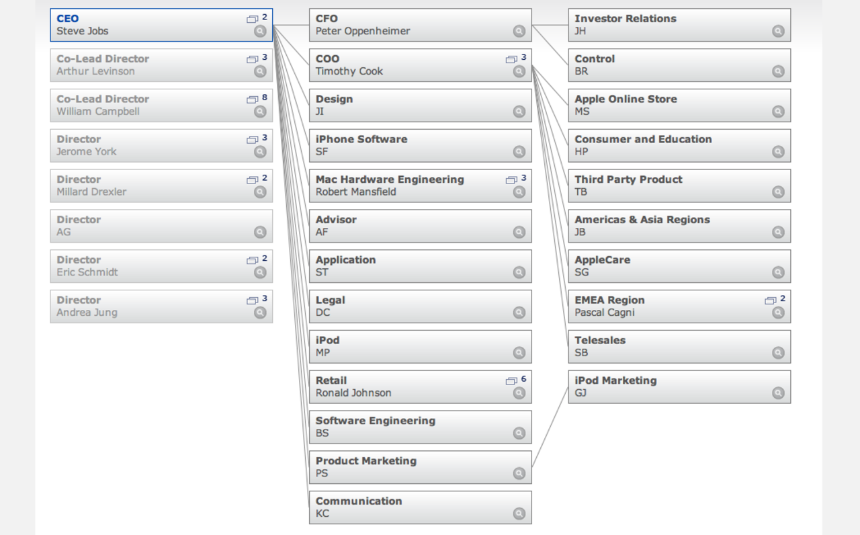Click the magnifier icon on Steve Jobs card
This screenshot has height=535, width=860.
[x=260, y=31]
